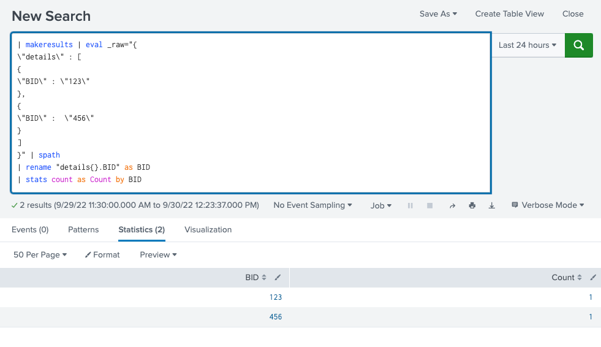Open the No Event Sampling dropdown

tap(312, 205)
